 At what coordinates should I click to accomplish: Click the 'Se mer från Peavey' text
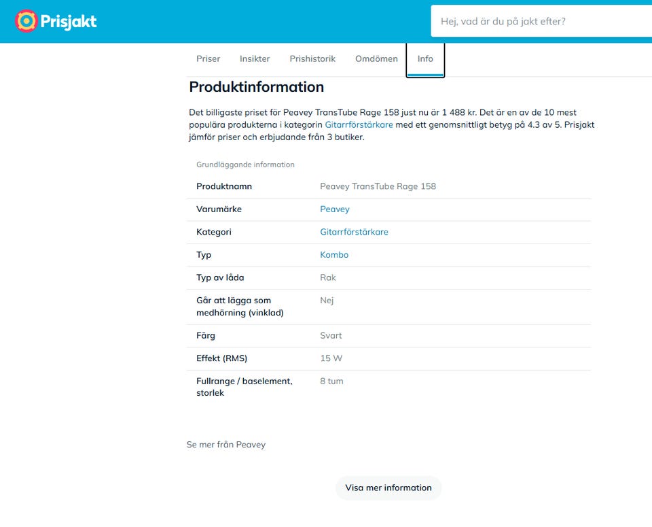click(225, 445)
